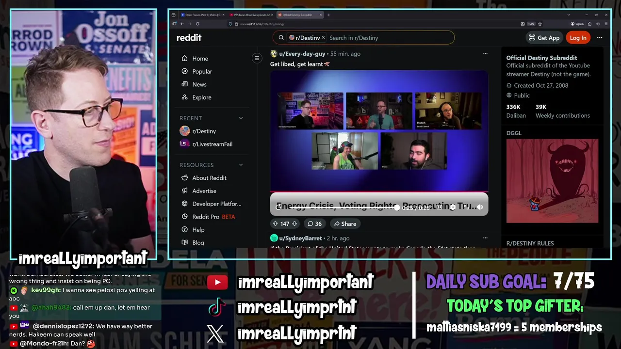Image resolution: width=621 pixels, height=349 pixels.
Task: Open the Reddit header three-dot menu
Action: pyautogui.click(x=600, y=37)
